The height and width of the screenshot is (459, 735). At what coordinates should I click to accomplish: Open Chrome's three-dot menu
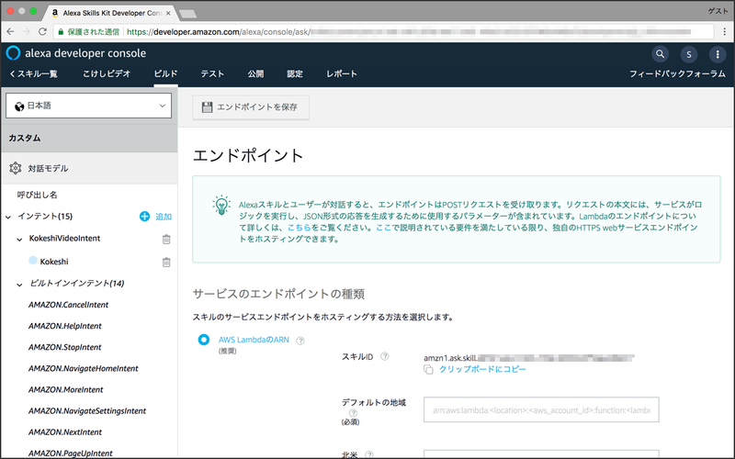(724, 31)
